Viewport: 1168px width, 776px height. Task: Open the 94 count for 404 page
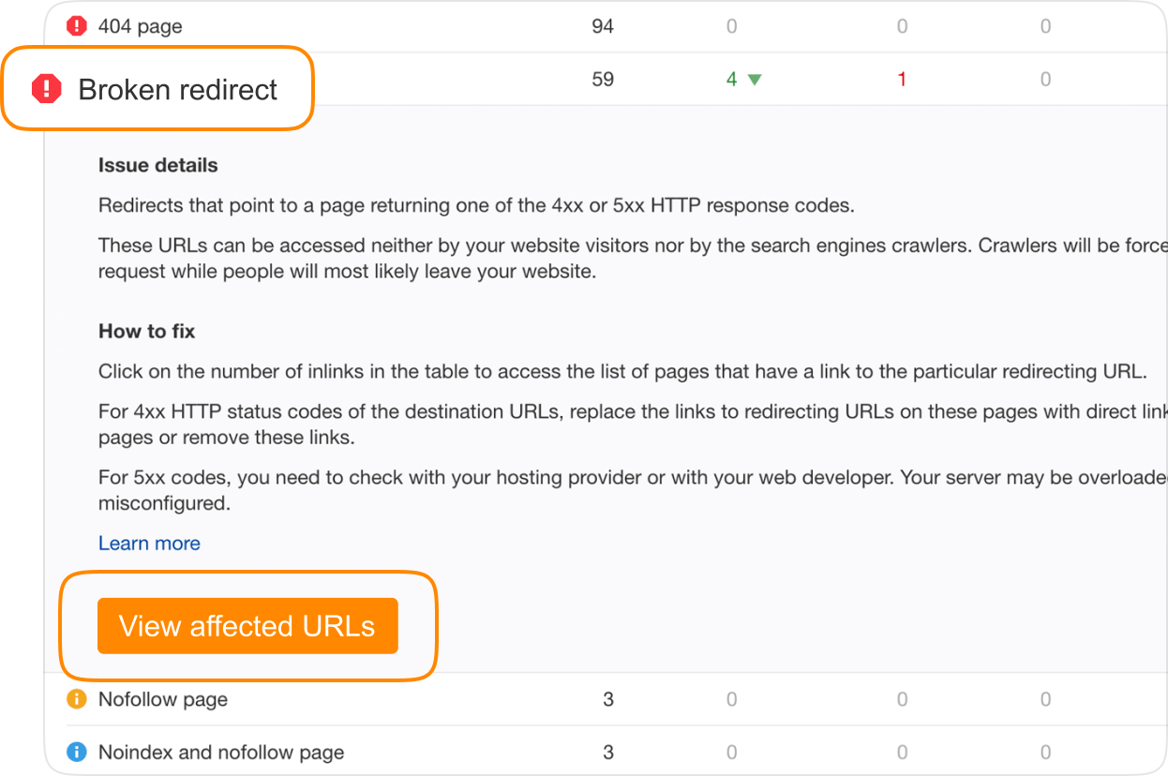pyautogui.click(x=603, y=26)
